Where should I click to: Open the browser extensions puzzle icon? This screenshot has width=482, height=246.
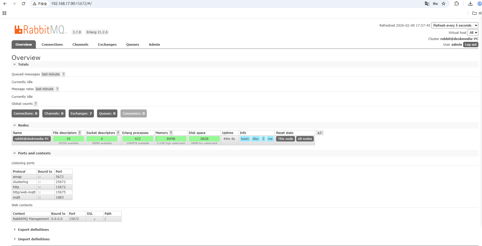tap(457, 4)
